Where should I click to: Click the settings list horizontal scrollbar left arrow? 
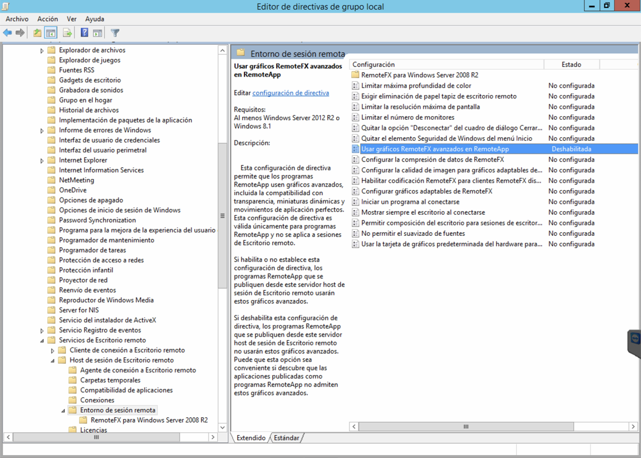[354, 427]
